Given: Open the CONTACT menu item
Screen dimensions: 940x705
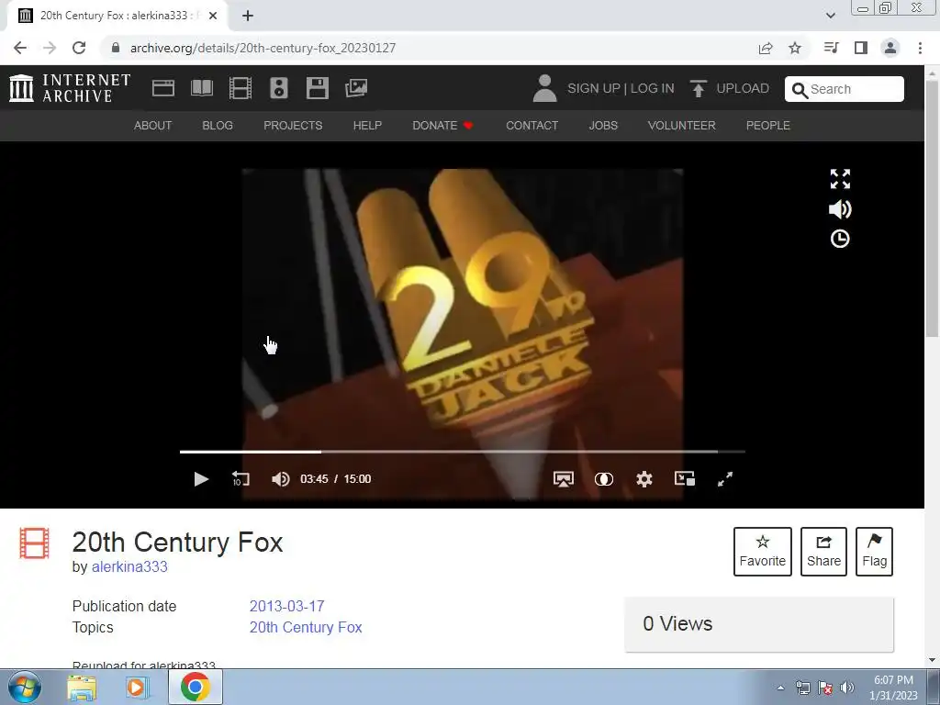Looking at the screenshot, I should click(x=532, y=125).
